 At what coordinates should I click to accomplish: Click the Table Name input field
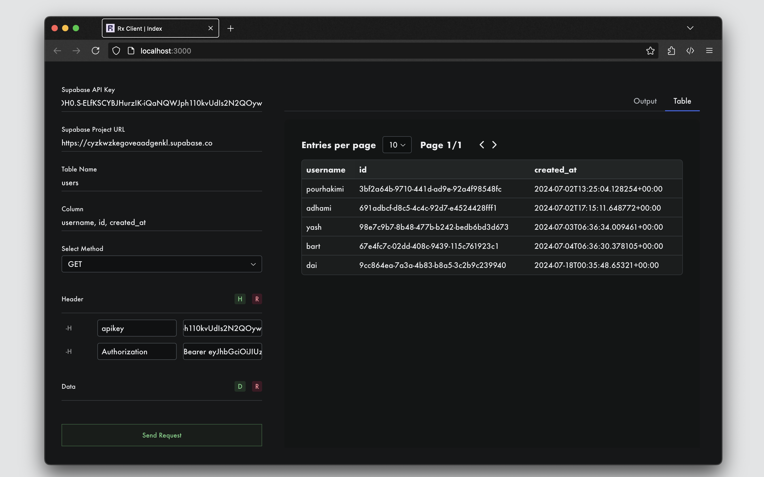162,183
